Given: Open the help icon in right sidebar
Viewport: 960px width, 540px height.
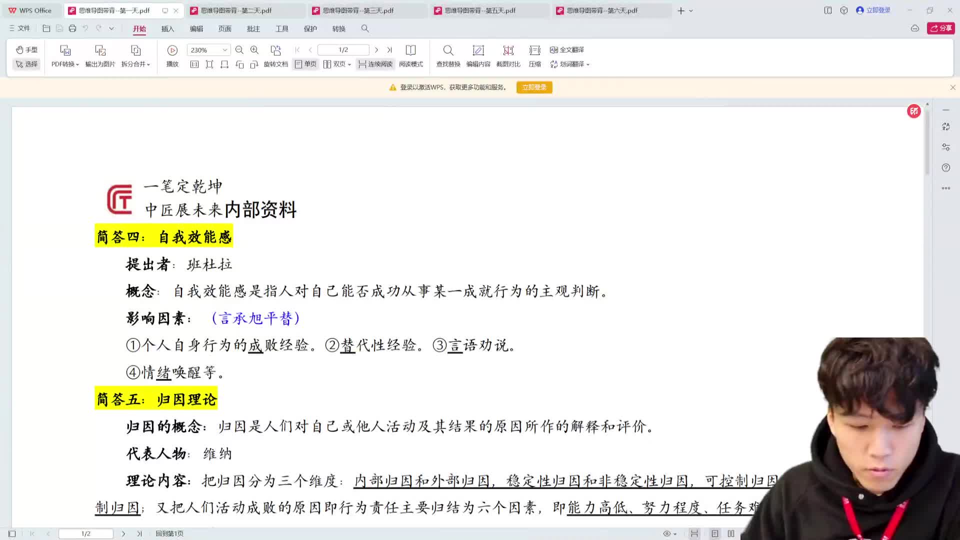Looking at the screenshot, I should pos(945,167).
